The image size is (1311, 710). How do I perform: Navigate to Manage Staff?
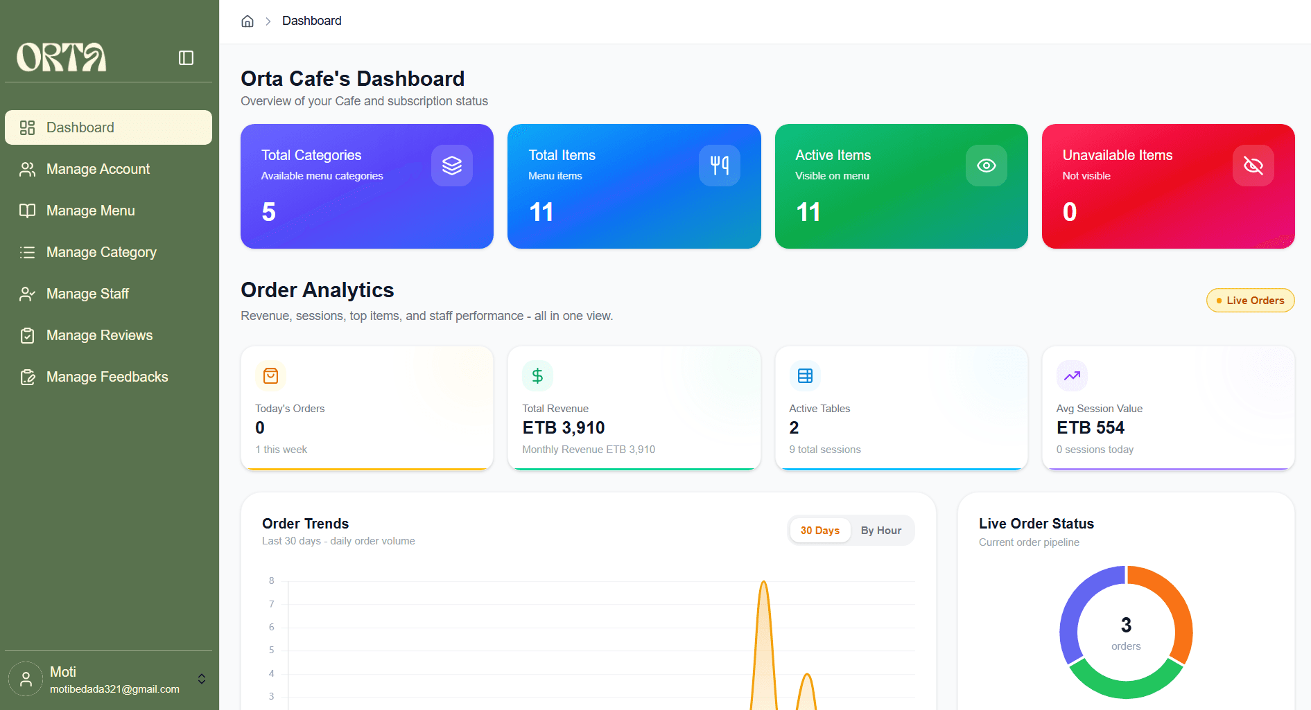[x=108, y=294]
